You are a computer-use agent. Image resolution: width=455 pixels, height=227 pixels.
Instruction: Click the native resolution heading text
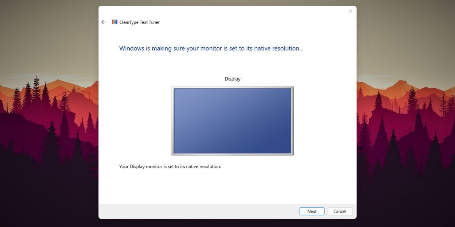[x=211, y=48]
